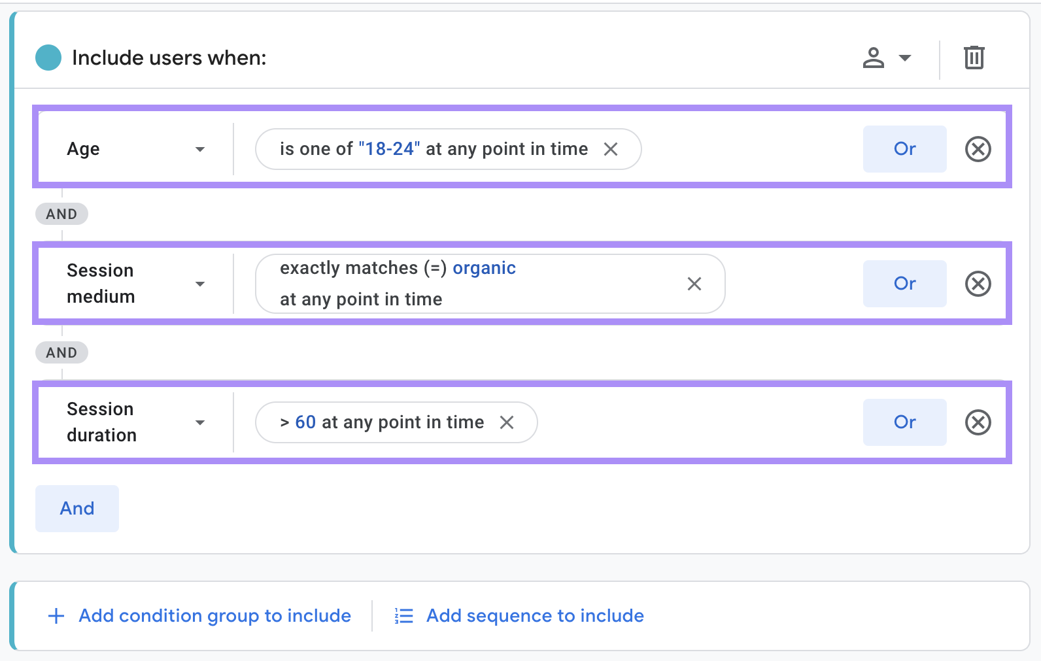This screenshot has width=1041, height=661.
Task: Remove the Session medium condition row
Action: click(x=978, y=284)
